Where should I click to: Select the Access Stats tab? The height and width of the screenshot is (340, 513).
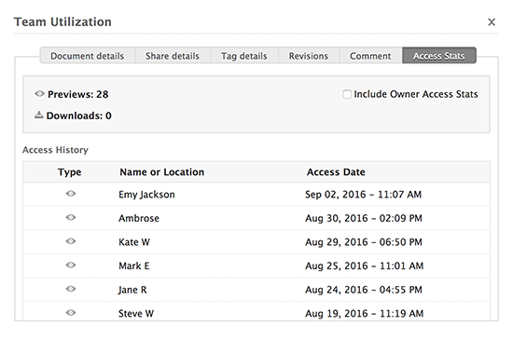pos(438,56)
